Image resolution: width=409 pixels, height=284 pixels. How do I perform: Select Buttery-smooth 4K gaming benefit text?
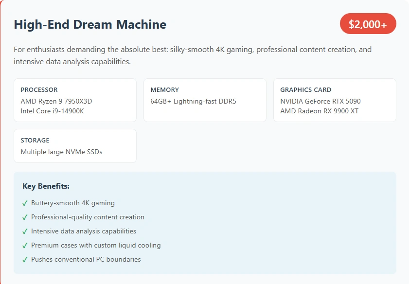(x=73, y=203)
